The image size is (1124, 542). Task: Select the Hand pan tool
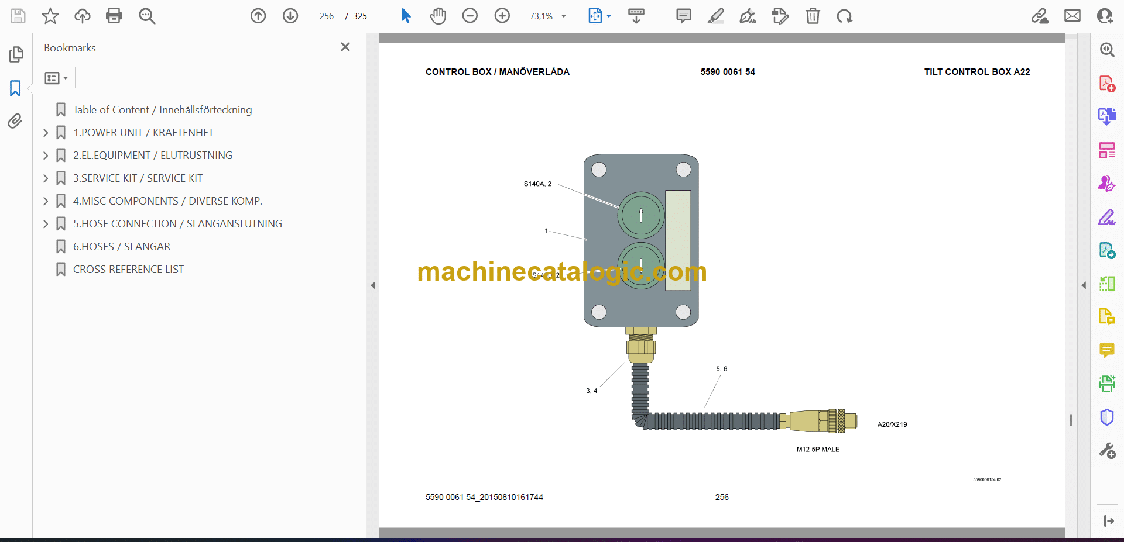[437, 16]
